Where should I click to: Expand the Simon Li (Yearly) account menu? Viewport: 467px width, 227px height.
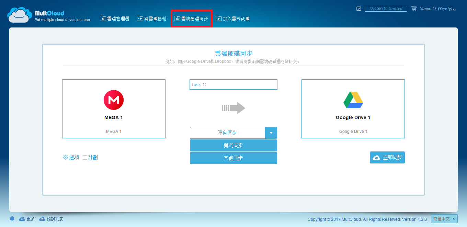click(x=438, y=9)
